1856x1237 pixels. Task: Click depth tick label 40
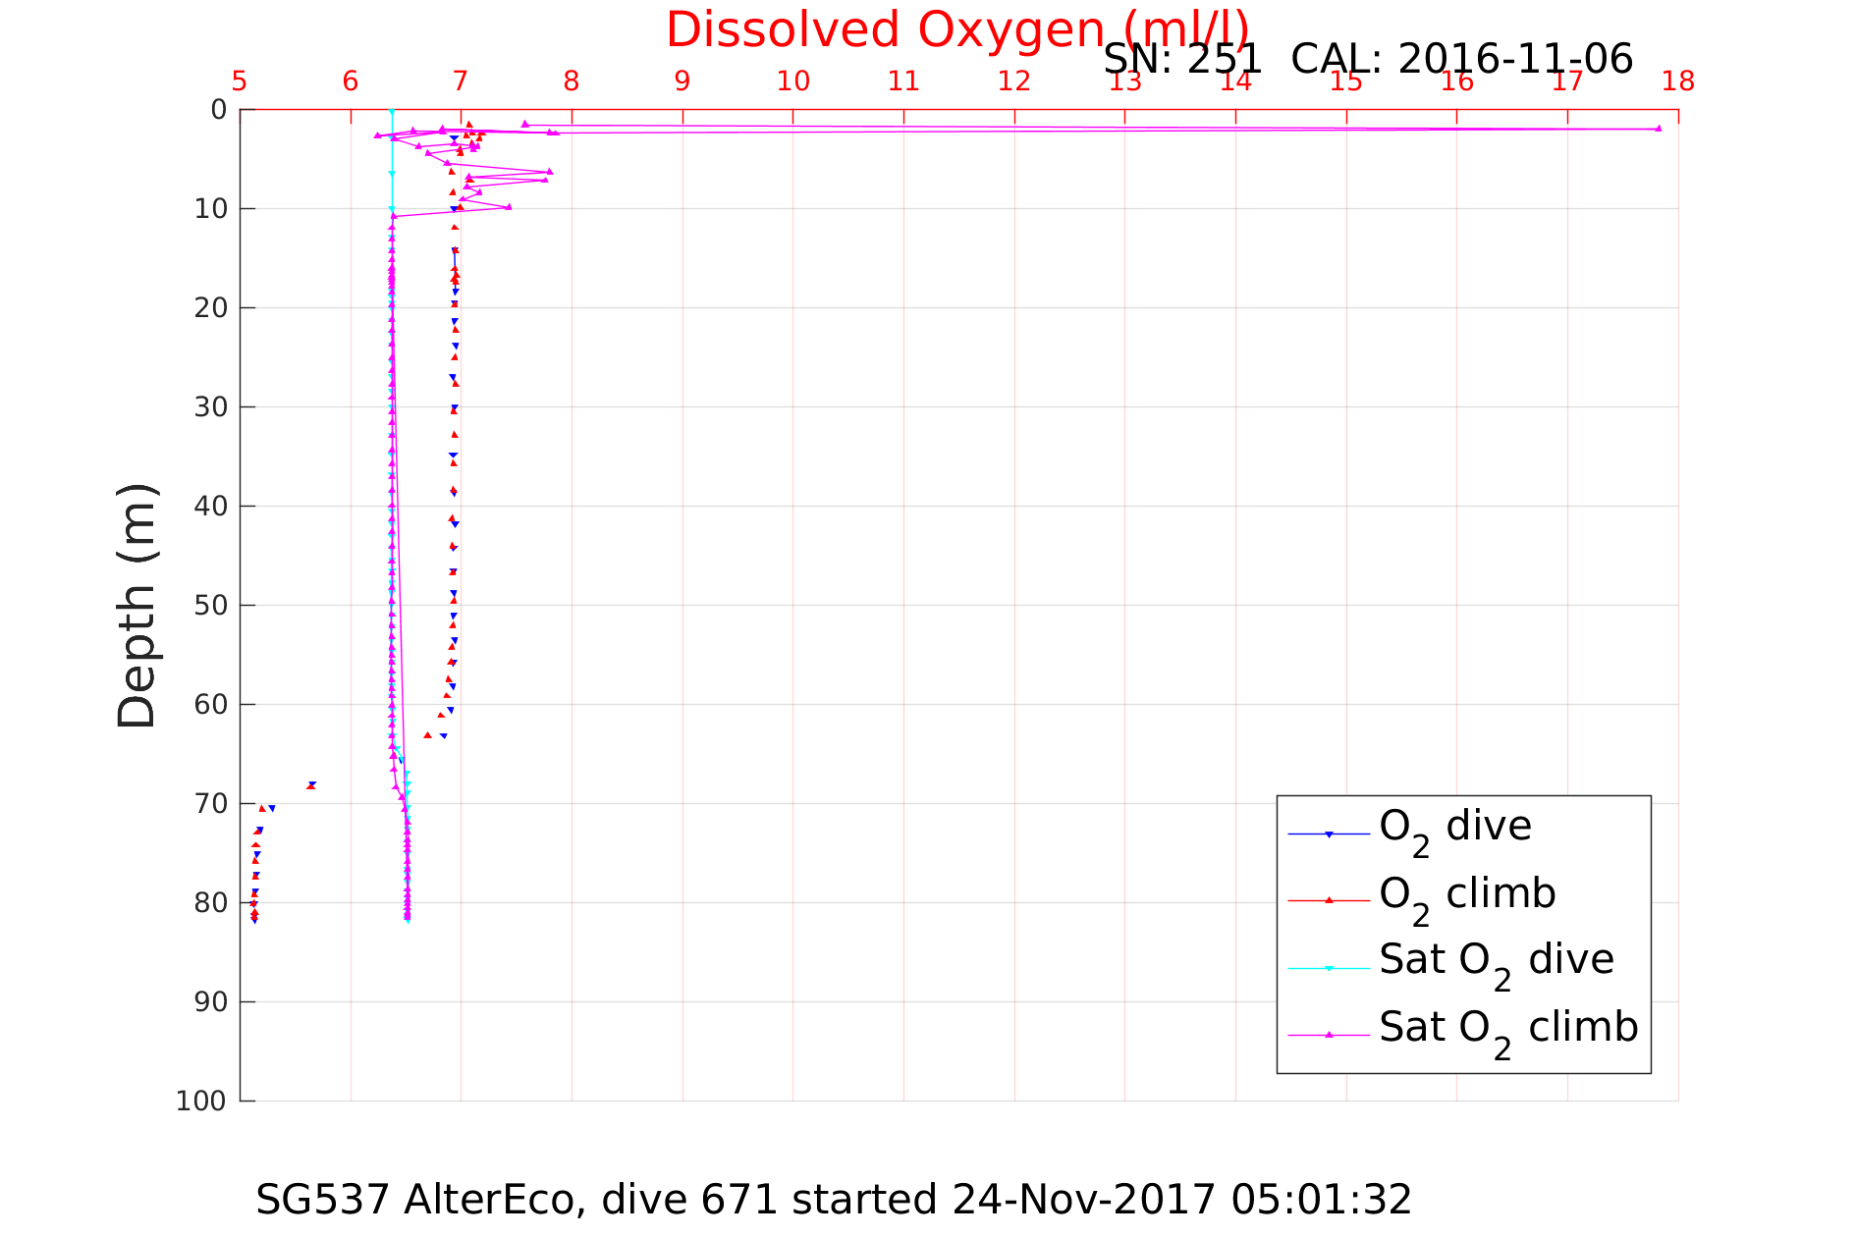tap(211, 507)
